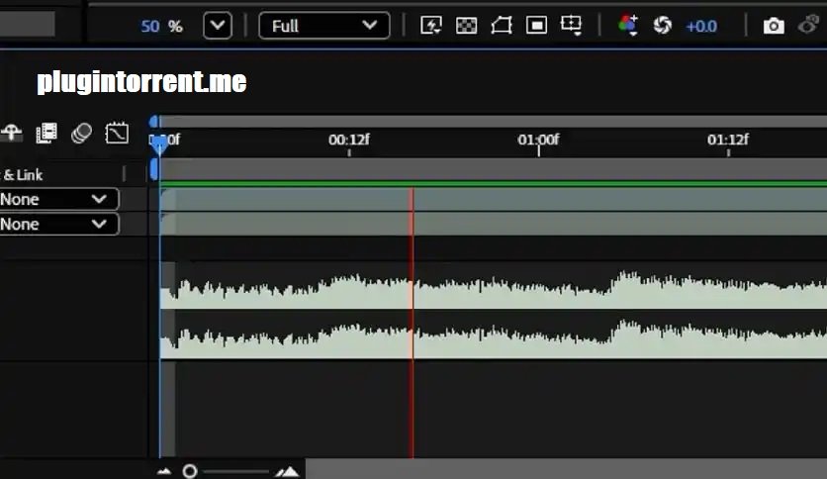
Task: Open show channel and color management icon
Action: 627,26
